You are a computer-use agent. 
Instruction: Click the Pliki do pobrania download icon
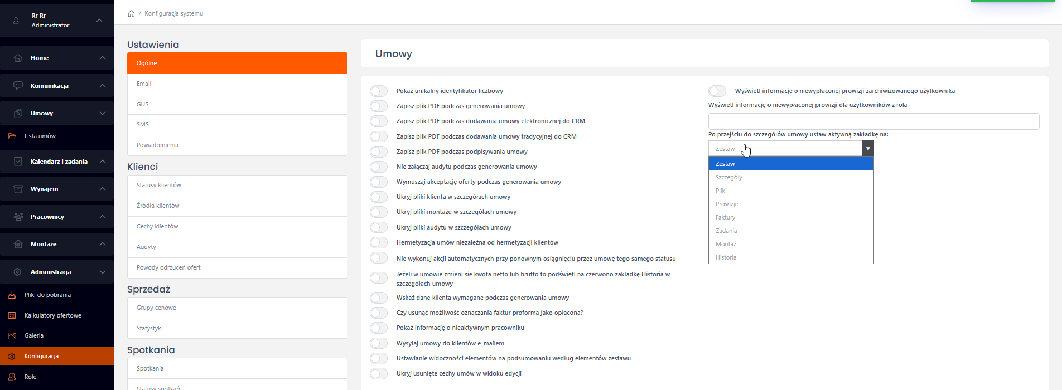(x=12, y=295)
